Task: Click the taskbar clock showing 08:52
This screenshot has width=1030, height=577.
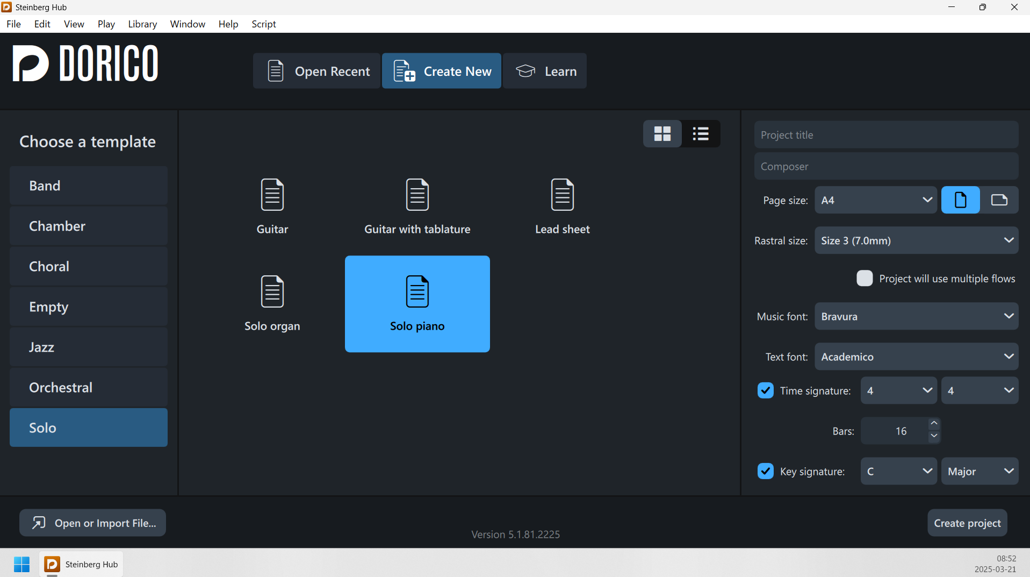Action: [1006, 558]
